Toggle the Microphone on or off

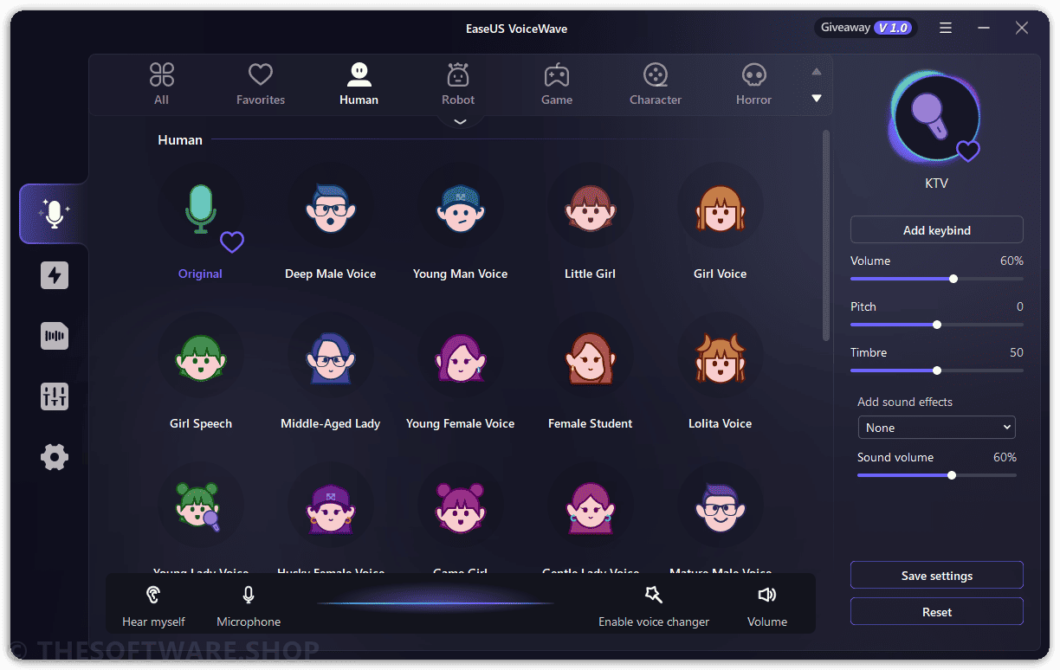pos(249,605)
